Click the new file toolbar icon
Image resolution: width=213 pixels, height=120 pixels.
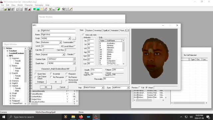[2, 9]
